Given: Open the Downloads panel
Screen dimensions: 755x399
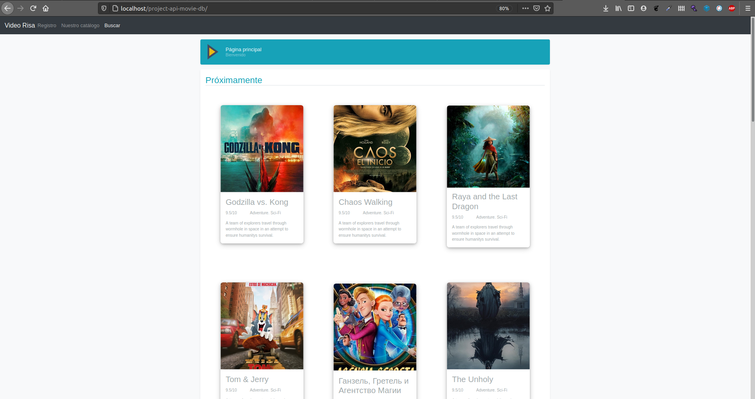Looking at the screenshot, I should [x=606, y=8].
